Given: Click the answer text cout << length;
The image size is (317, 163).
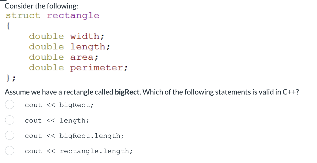Looking at the screenshot, I should (57, 120).
